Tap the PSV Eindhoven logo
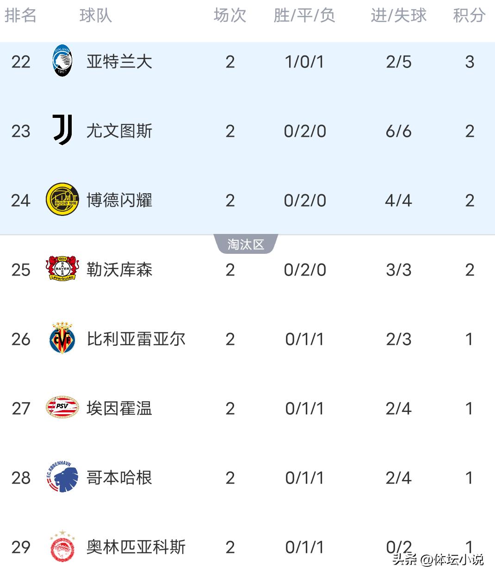Screen dimensions: 495x577 (x=62, y=408)
